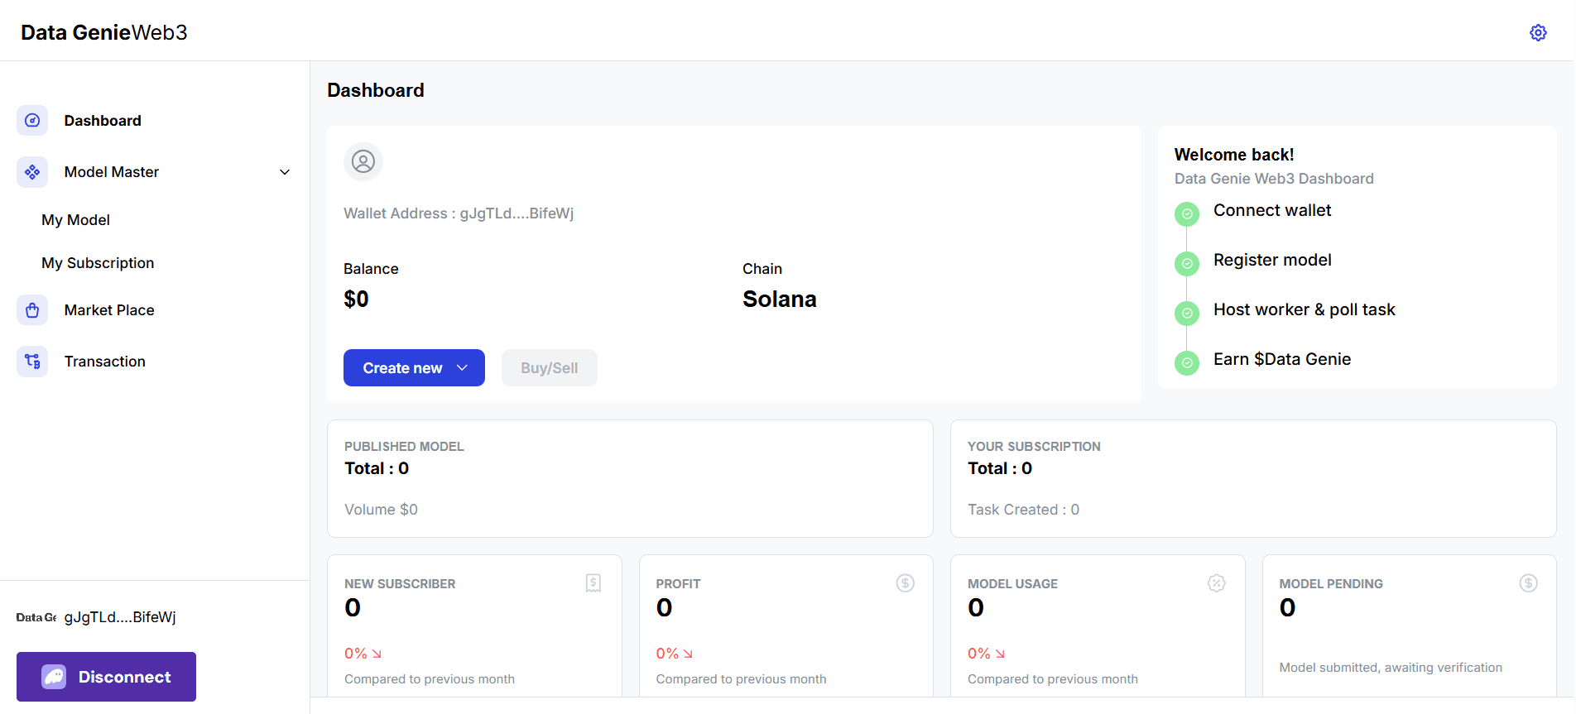Click the ghost icon on Disconnect button
The image size is (1576, 714).
[54, 677]
